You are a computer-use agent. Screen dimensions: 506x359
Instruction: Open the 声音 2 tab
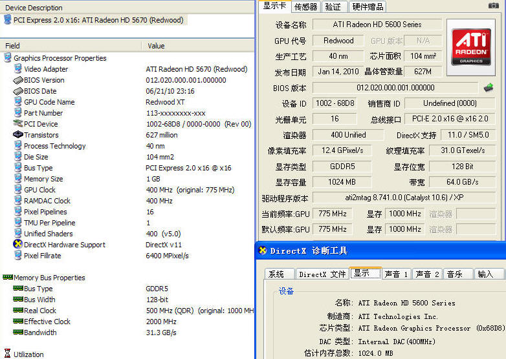428,274
